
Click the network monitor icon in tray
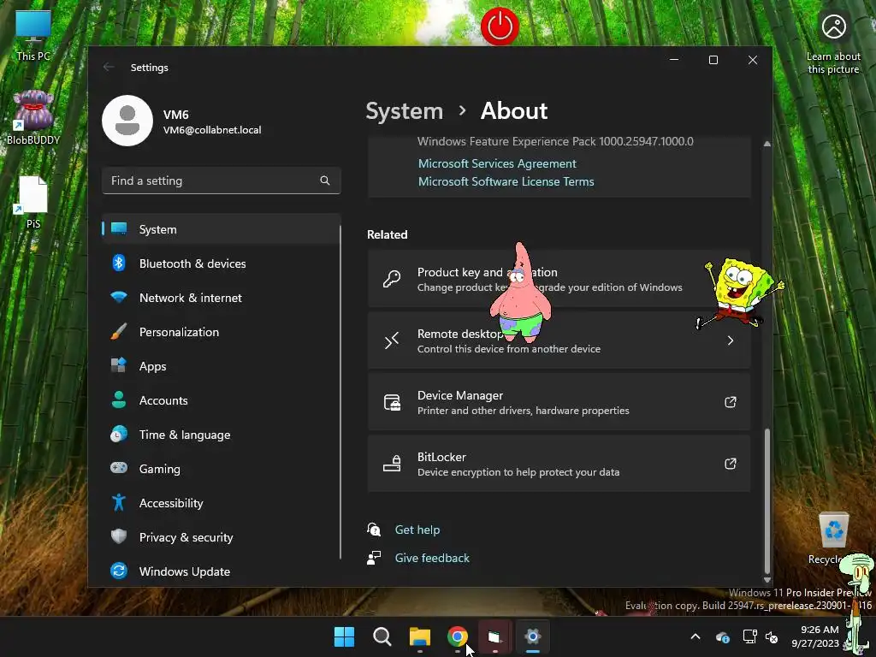(749, 636)
